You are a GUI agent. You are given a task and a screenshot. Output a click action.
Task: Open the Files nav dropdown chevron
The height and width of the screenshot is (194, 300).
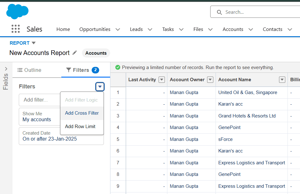[210, 29]
